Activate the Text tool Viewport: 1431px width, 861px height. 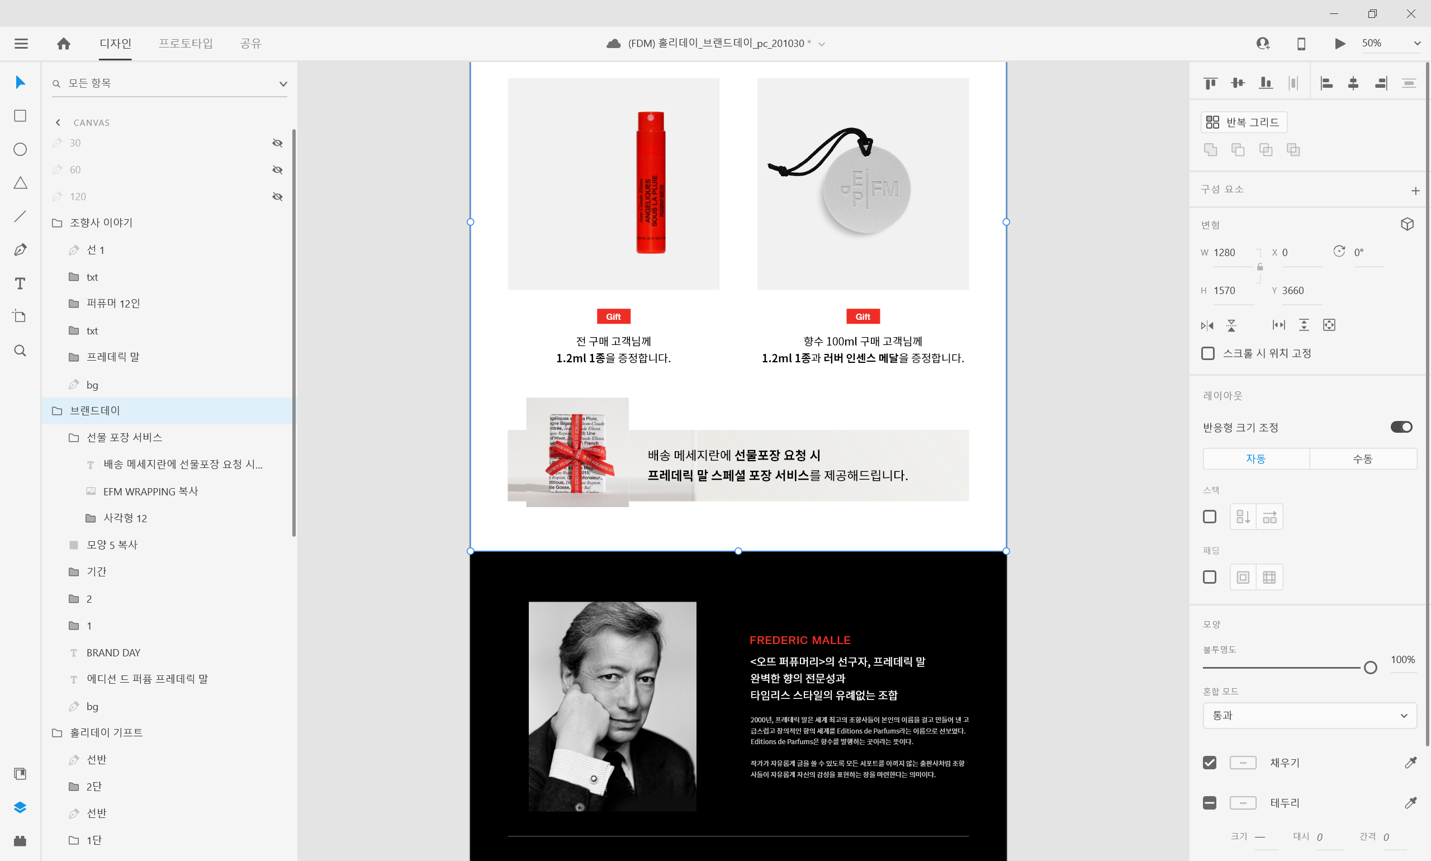point(20,283)
